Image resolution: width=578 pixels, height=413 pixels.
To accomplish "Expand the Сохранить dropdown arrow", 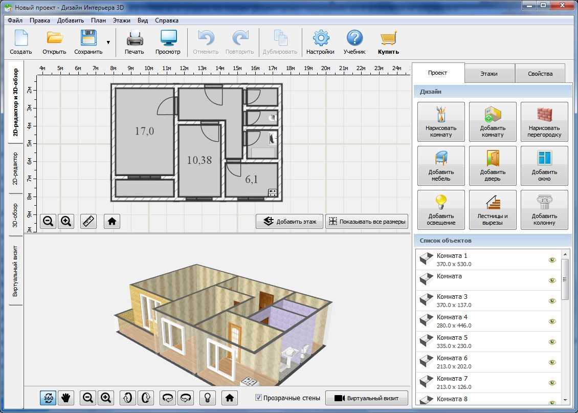I will click(108, 42).
